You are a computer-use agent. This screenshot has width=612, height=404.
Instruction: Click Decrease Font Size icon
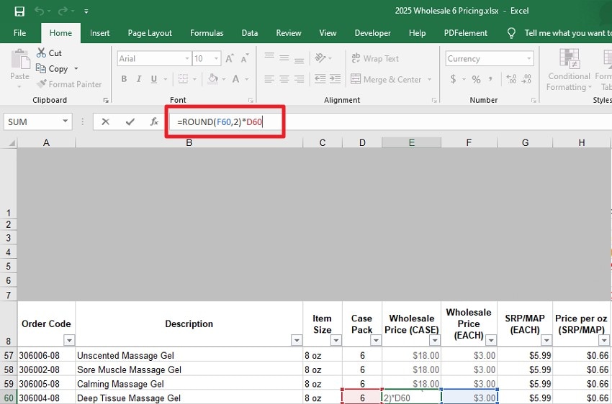(245, 59)
